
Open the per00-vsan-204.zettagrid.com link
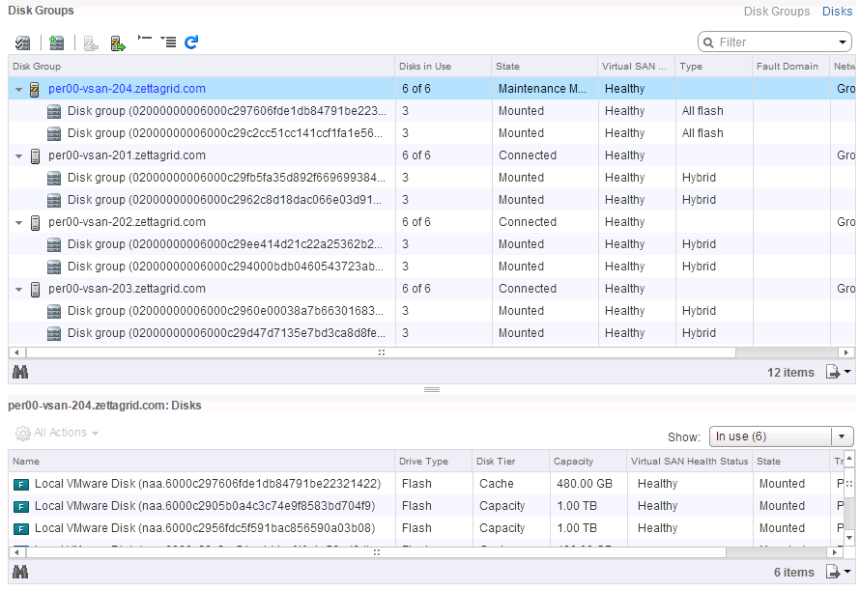[127, 89]
